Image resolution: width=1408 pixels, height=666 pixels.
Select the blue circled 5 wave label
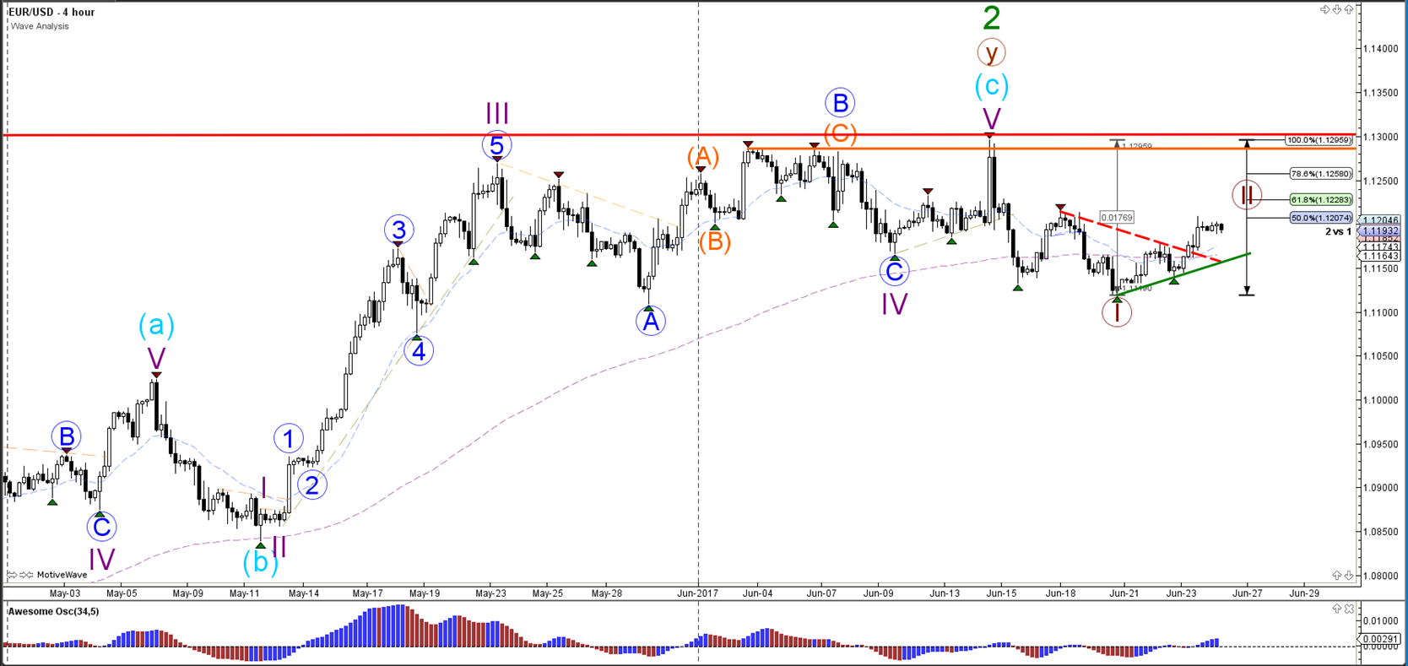click(496, 145)
